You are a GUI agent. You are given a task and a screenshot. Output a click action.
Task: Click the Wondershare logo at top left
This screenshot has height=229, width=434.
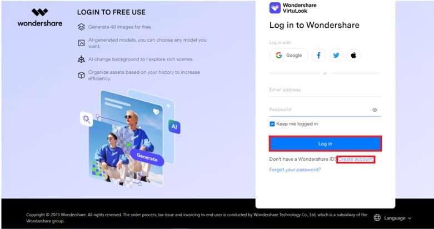click(40, 17)
